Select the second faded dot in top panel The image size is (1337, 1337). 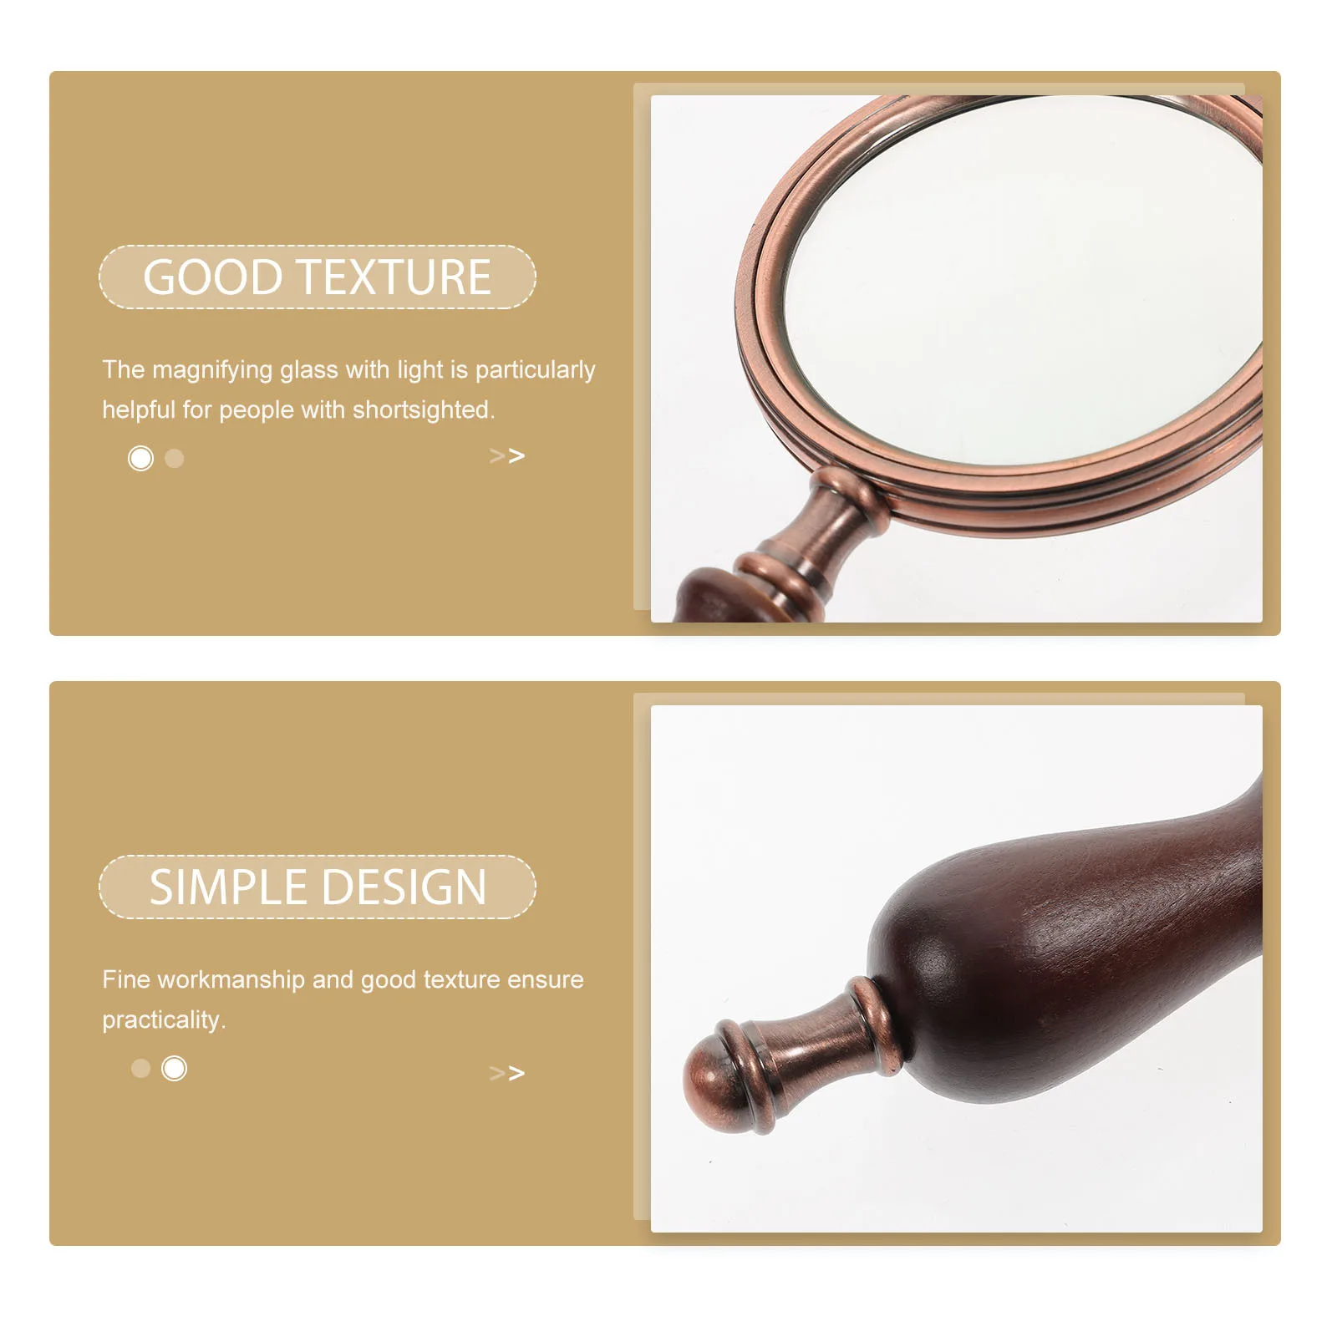[x=174, y=458]
